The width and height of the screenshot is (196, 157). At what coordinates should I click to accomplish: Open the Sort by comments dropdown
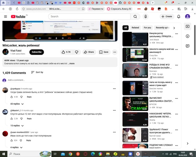tap(37, 72)
